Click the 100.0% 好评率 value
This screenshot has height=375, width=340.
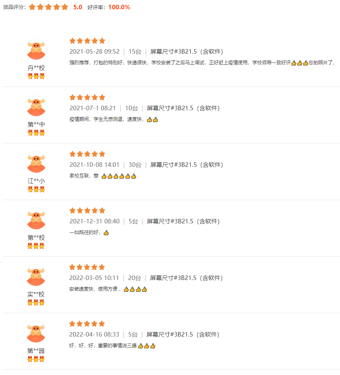point(119,7)
